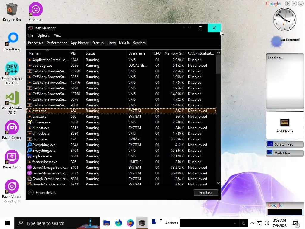The width and height of the screenshot is (305, 229).
Task: Collapse Task Manager with Fewer details
Action: point(42,192)
